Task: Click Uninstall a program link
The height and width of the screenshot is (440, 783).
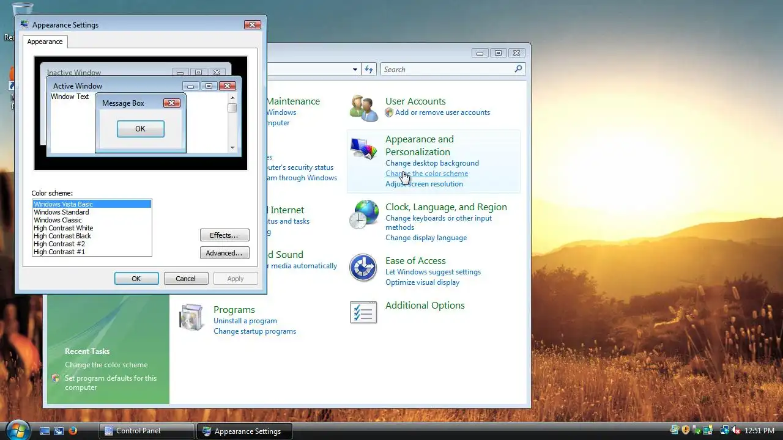Action: click(x=245, y=321)
